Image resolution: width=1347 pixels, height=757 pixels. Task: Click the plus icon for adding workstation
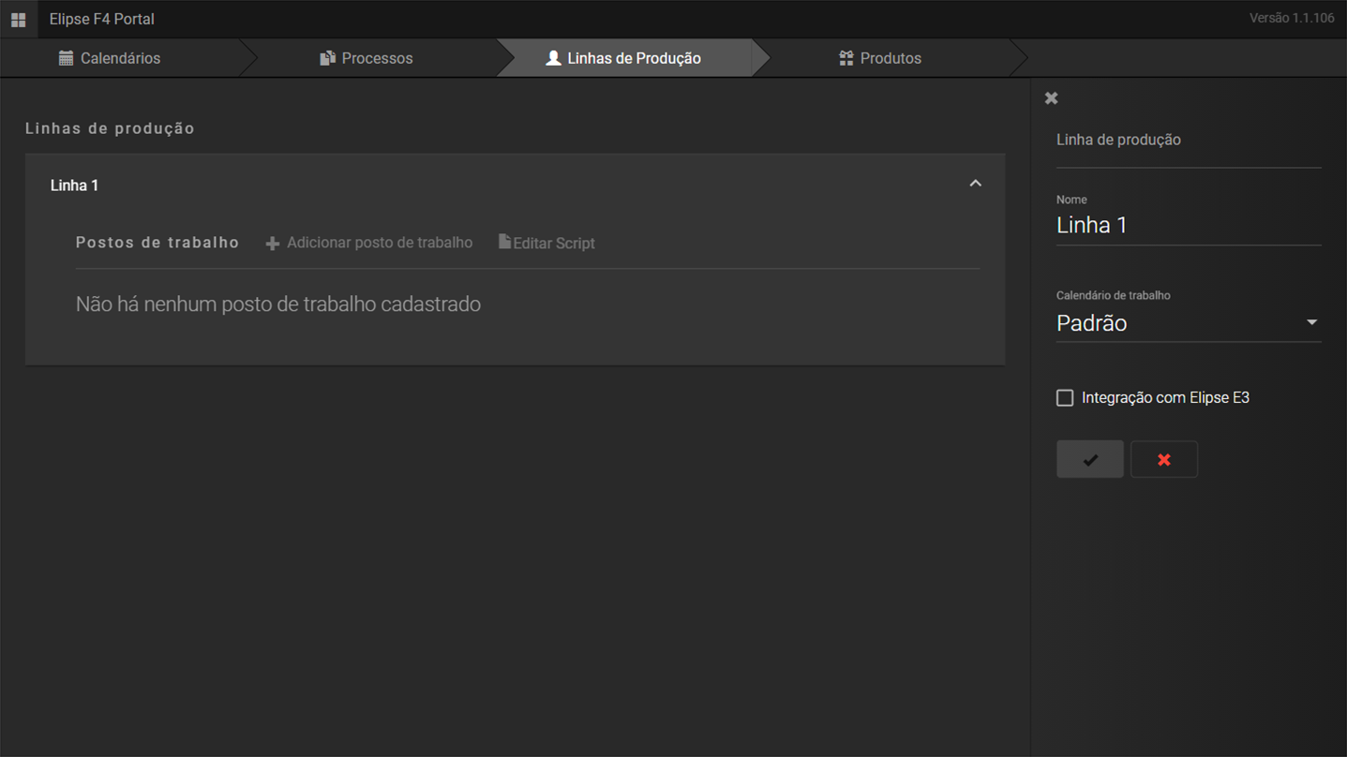[273, 244]
